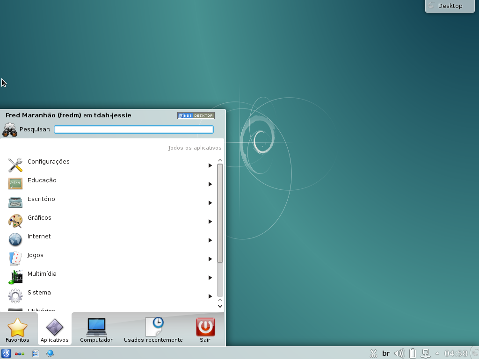Screen dimensions: 479x359
Task: Click the network connection tray icon
Action: coord(426,353)
